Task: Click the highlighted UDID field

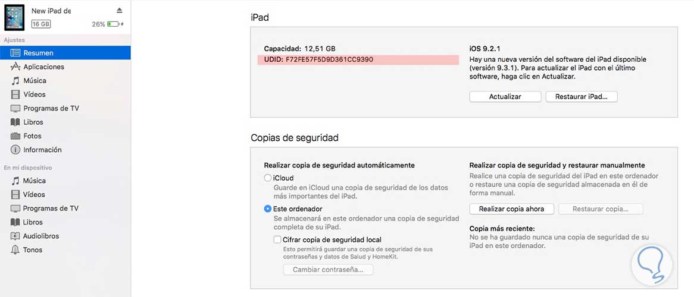Action: click(358, 60)
